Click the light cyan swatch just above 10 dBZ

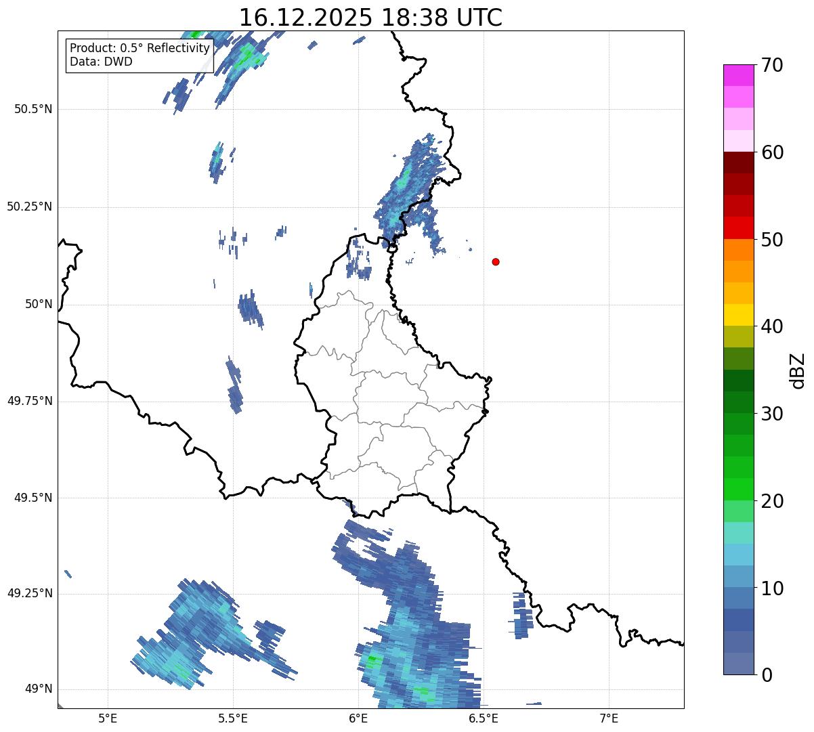click(x=738, y=576)
